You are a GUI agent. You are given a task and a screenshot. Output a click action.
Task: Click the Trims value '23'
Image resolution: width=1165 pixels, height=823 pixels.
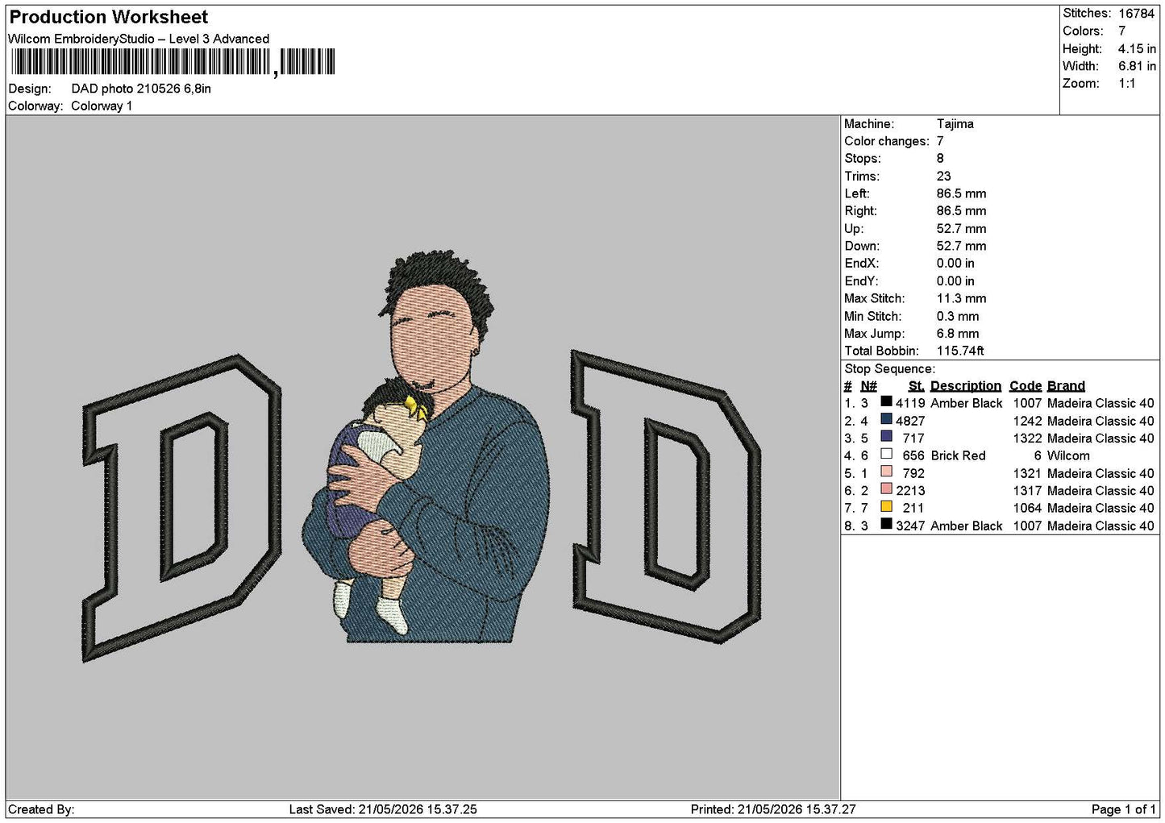click(944, 177)
